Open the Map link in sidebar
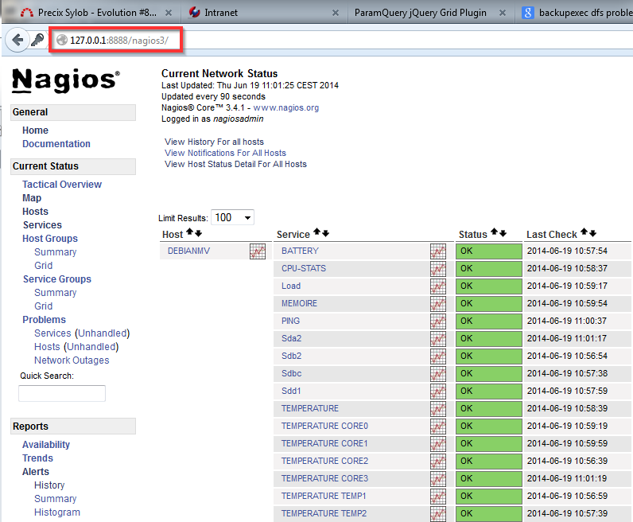 point(32,198)
